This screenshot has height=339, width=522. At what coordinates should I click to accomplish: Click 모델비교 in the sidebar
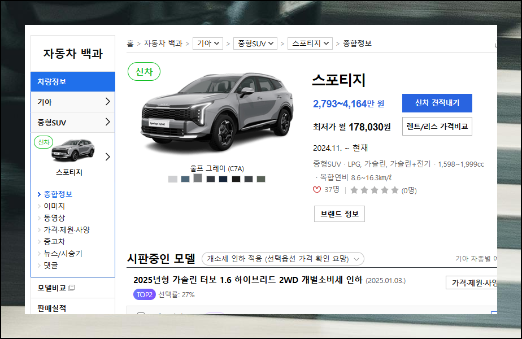tap(52, 288)
